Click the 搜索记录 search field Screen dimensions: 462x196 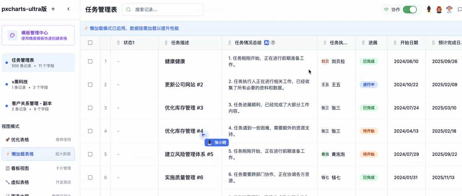click(x=167, y=10)
